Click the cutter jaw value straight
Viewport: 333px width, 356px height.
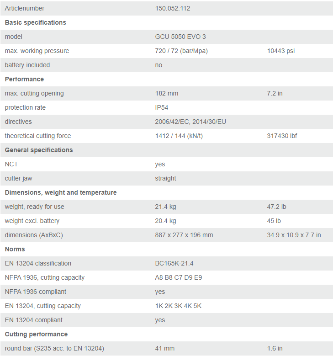pyautogui.click(x=165, y=178)
